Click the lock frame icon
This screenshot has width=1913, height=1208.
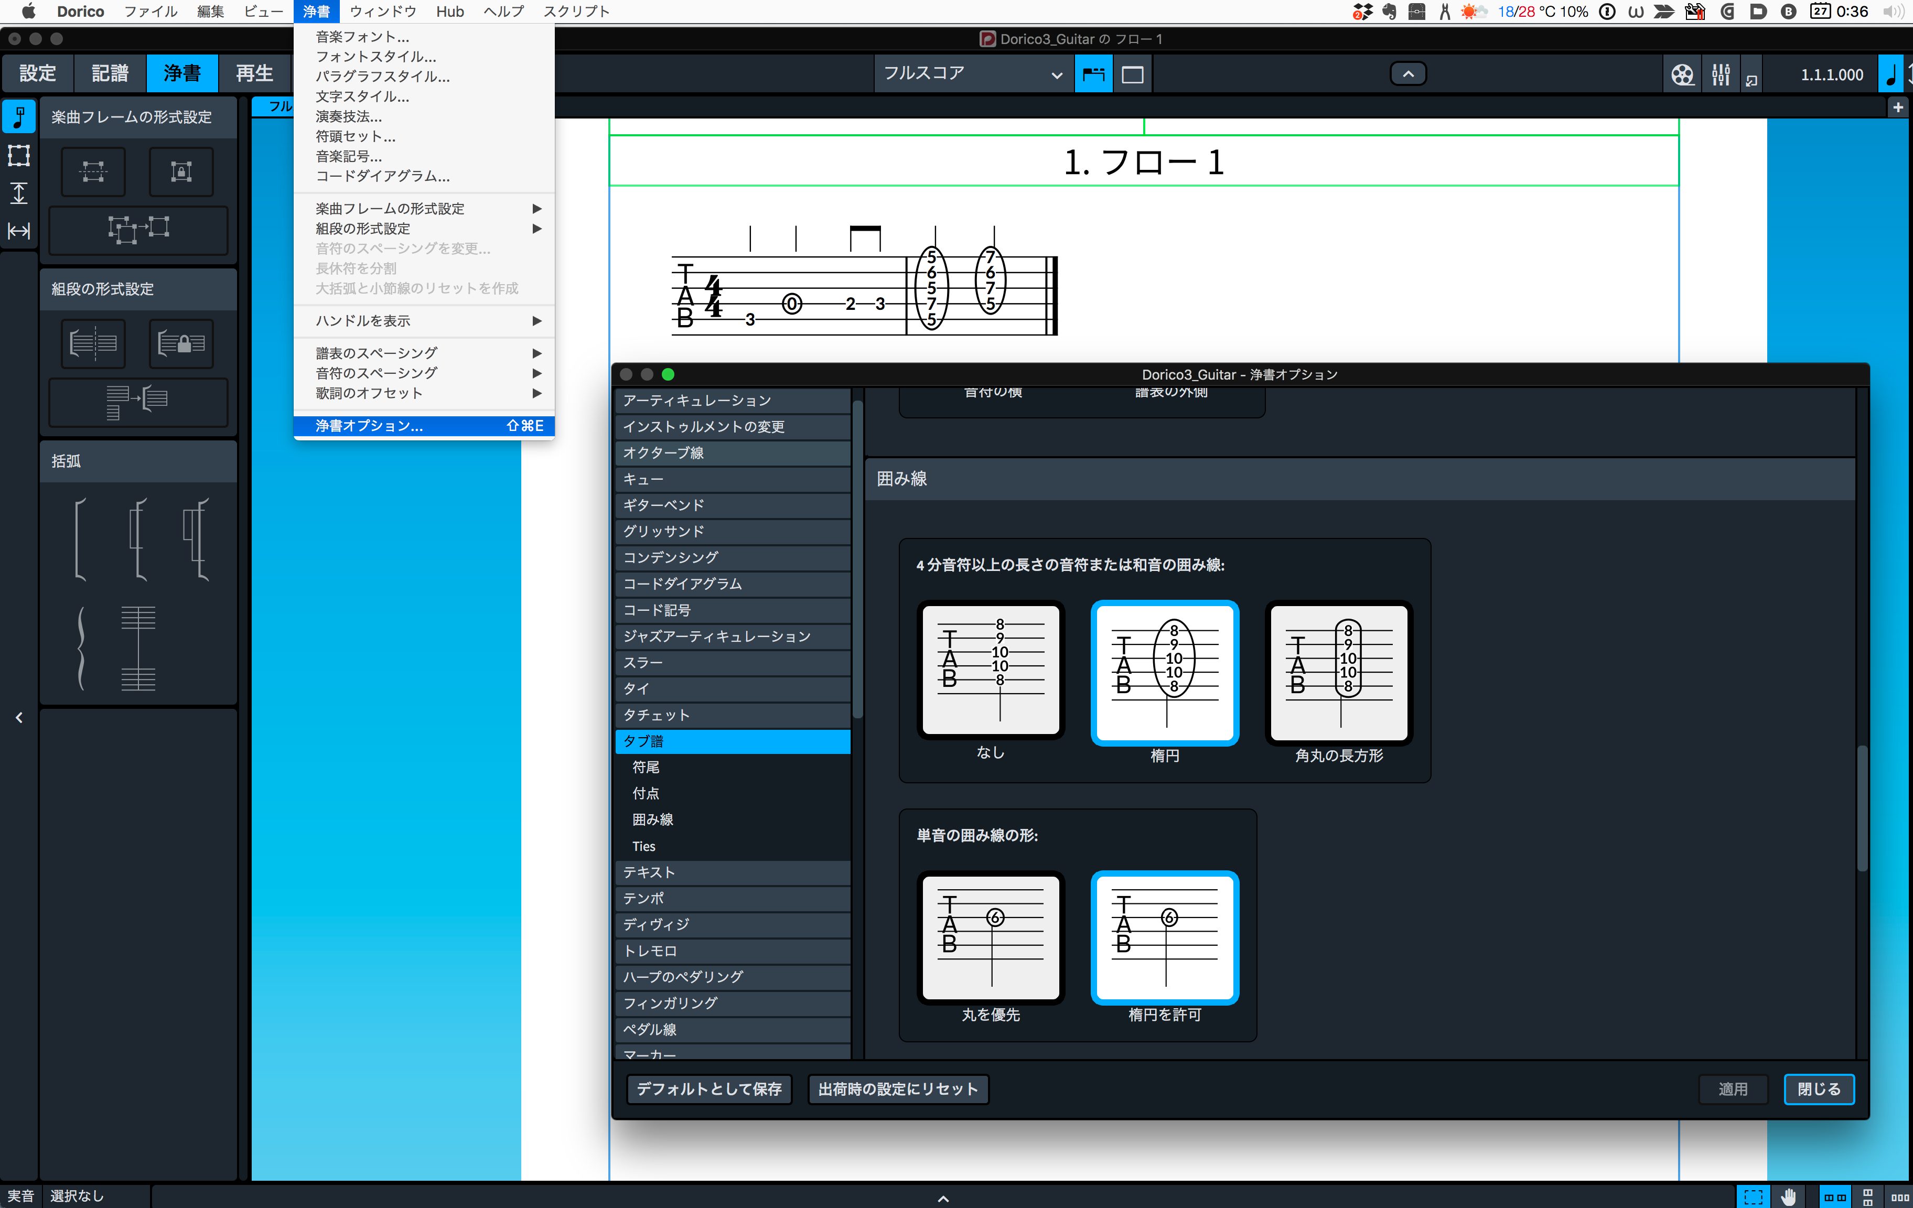coord(181,171)
